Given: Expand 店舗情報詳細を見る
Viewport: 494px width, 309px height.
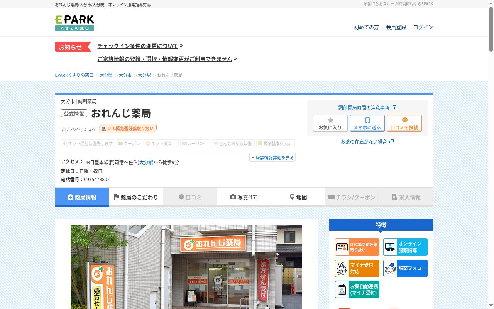Looking at the screenshot, I should [272, 158].
